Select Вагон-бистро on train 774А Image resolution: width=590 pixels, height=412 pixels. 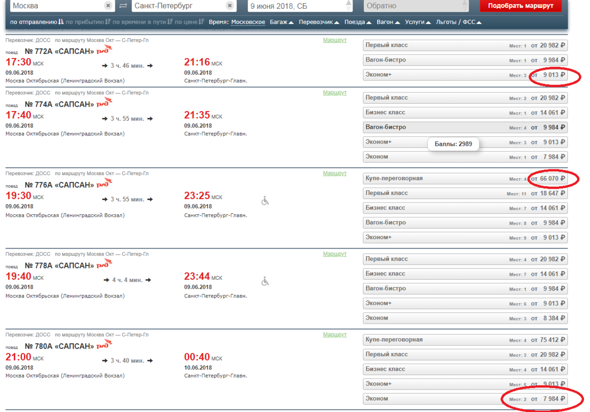pyautogui.click(x=465, y=127)
